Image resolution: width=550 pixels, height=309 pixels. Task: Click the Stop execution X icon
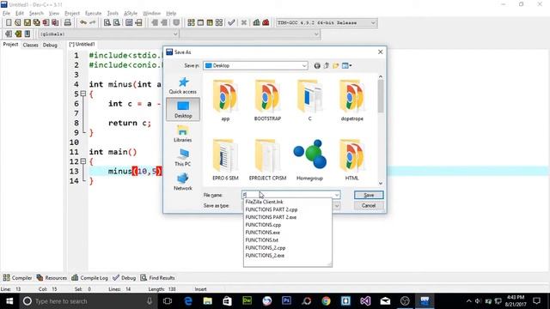[x=244, y=23]
